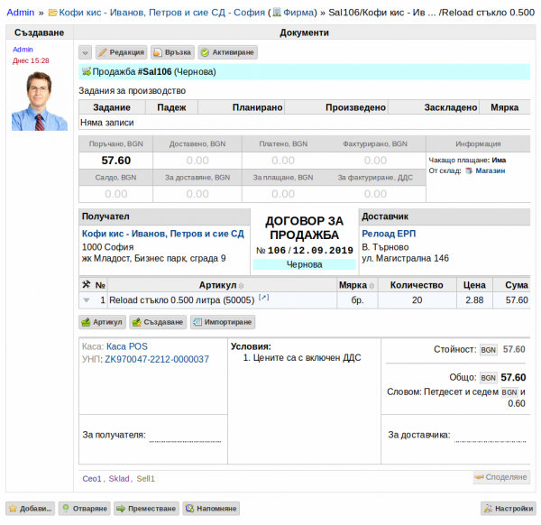Image resolution: width=541 pixels, height=525 pixels.
Task: Open supplier Релоад ЕРП link
Action: pyautogui.click(x=389, y=234)
